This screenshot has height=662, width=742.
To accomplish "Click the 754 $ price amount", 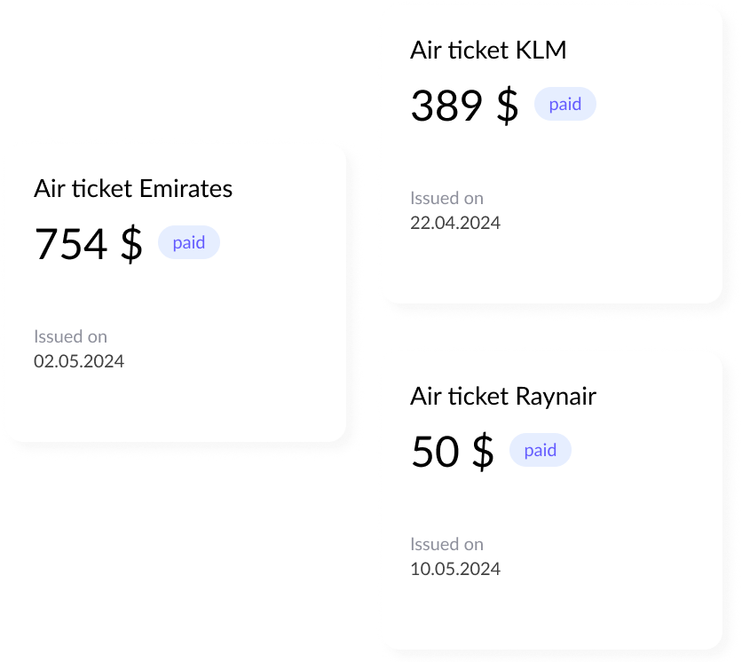I will (89, 244).
